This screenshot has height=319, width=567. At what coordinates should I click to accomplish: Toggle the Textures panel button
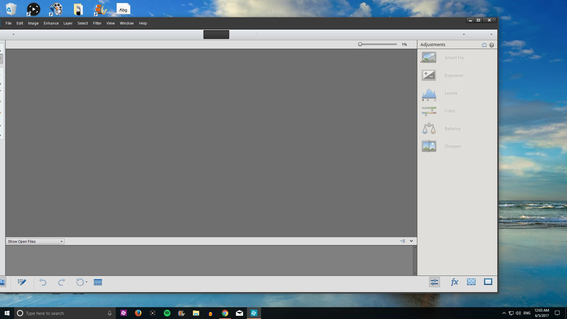pyautogui.click(x=471, y=282)
